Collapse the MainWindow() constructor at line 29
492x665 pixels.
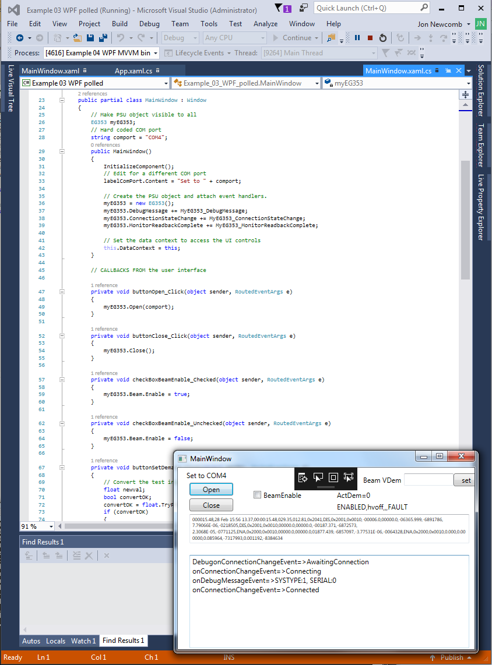[62, 151]
